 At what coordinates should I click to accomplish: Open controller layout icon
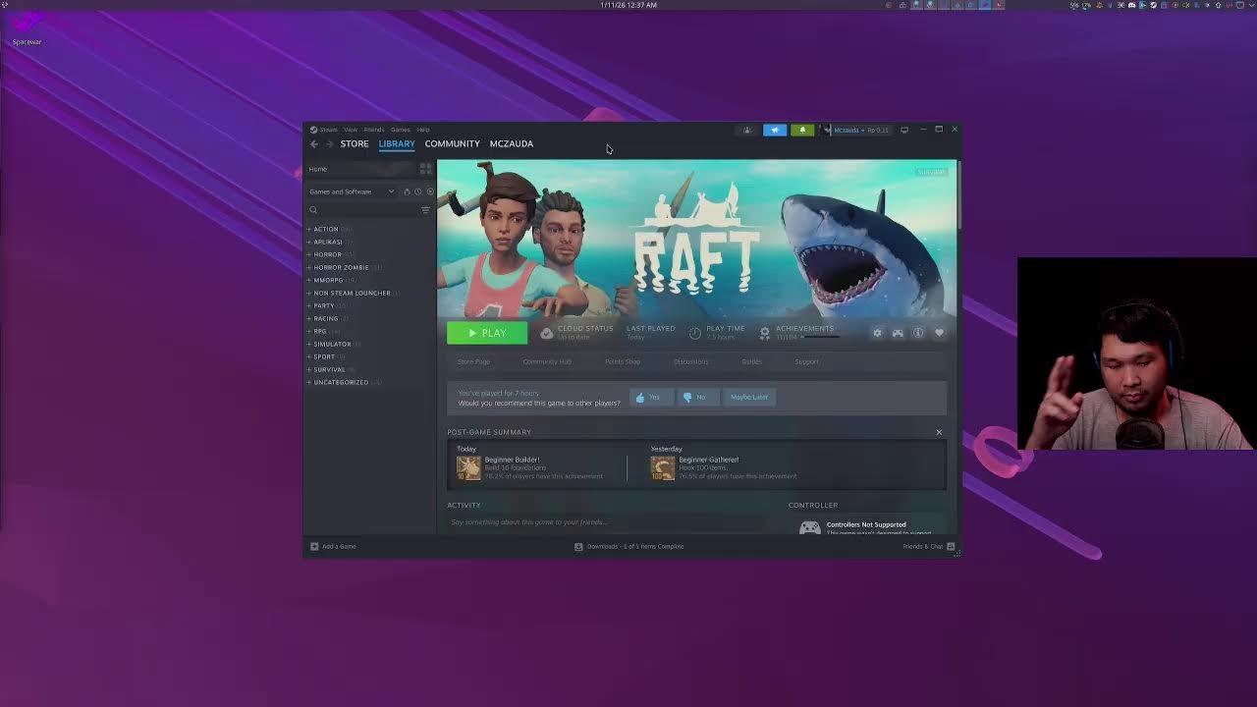click(x=898, y=333)
